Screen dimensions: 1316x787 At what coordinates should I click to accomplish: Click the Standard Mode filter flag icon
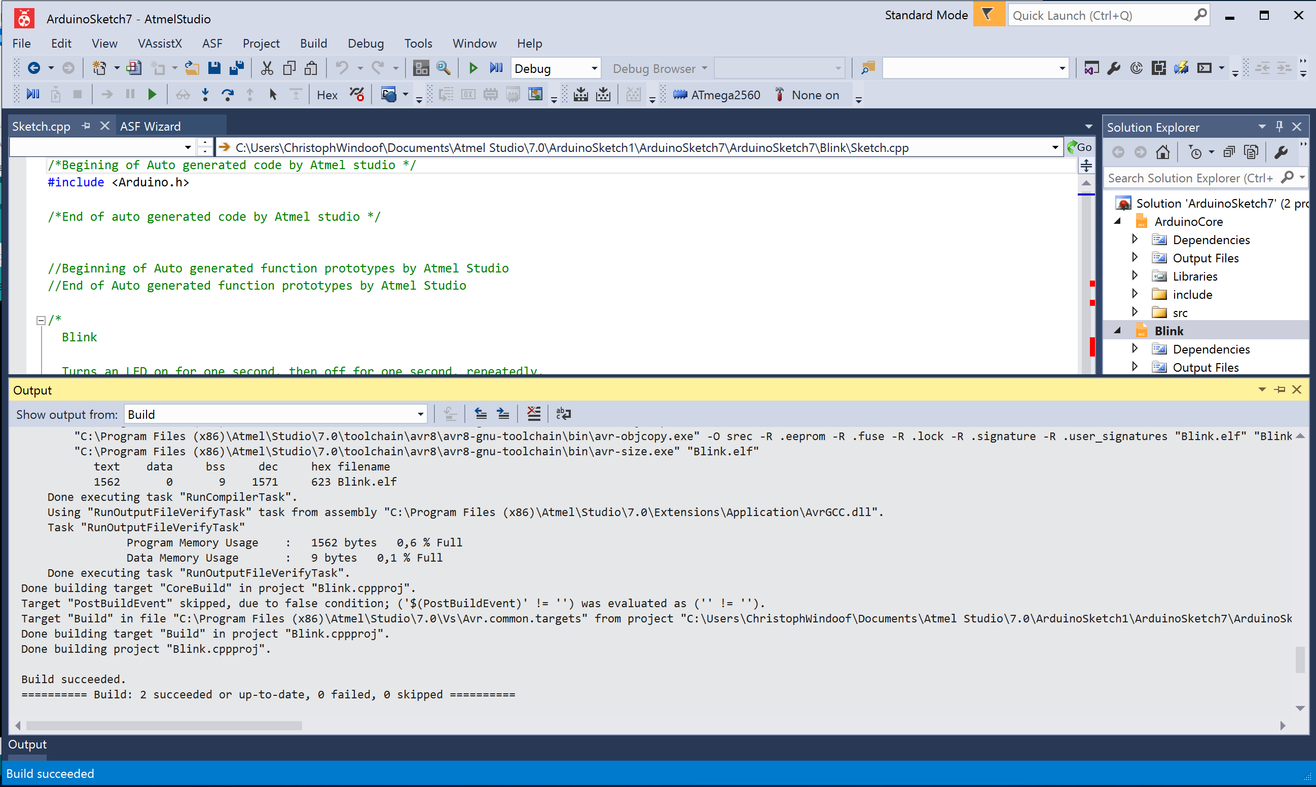point(989,15)
